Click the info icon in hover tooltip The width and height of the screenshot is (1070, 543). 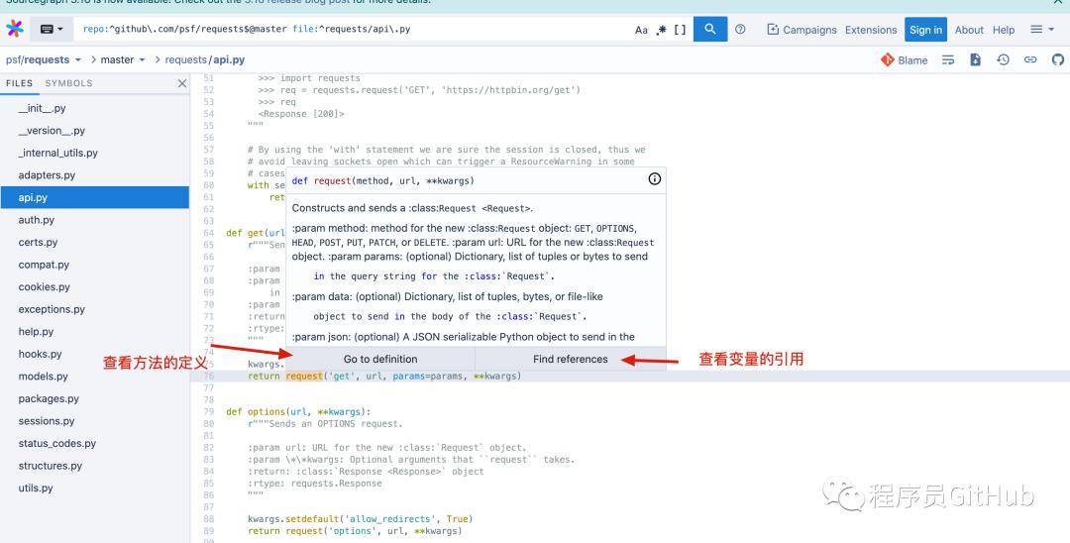[x=655, y=178]
